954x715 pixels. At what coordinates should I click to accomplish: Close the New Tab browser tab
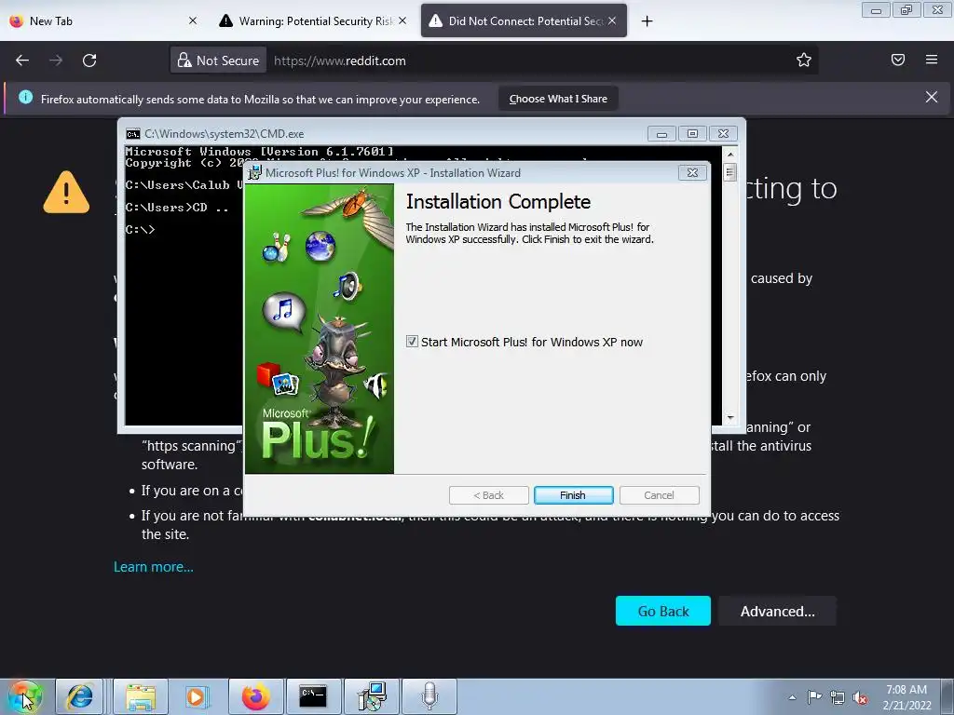193,20
